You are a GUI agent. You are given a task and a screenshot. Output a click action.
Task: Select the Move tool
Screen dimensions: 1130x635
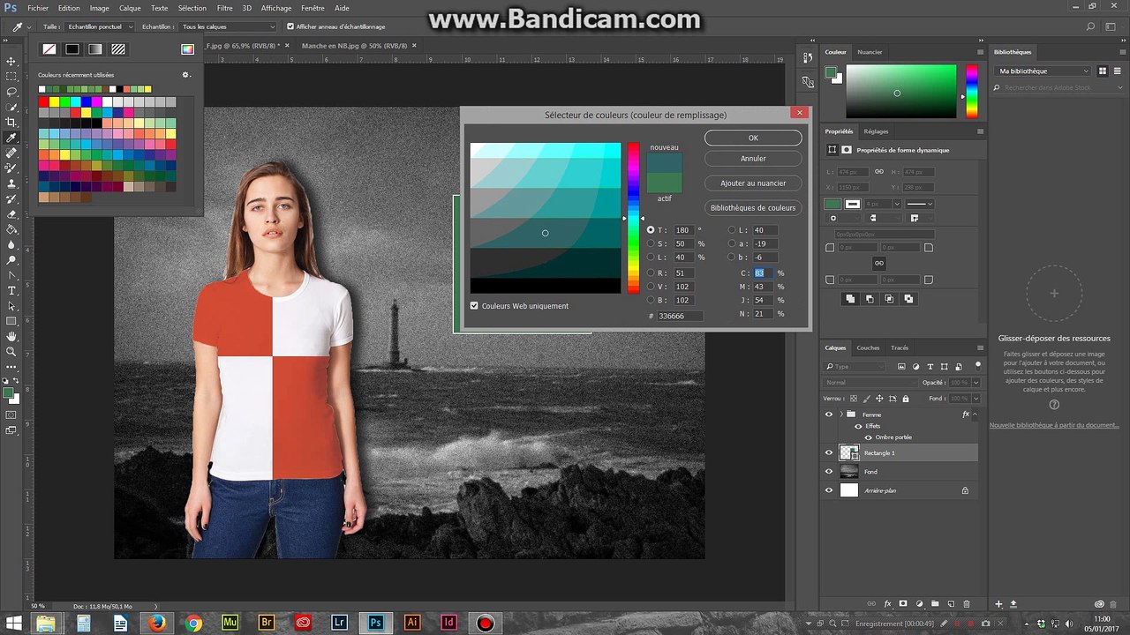[11, 61]
